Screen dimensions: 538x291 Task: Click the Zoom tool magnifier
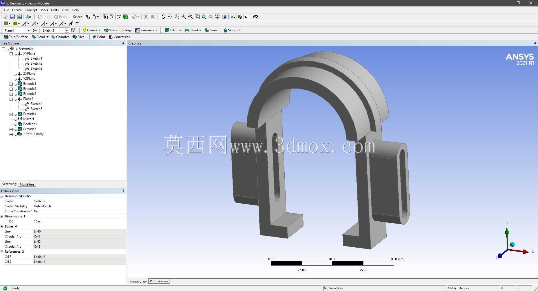point(177,17)
